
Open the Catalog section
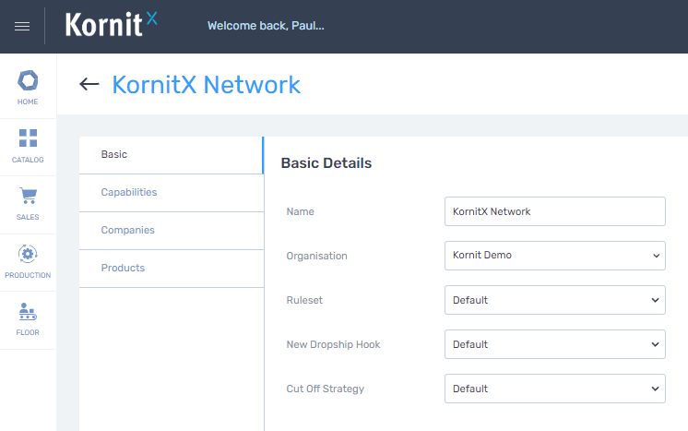28,147
